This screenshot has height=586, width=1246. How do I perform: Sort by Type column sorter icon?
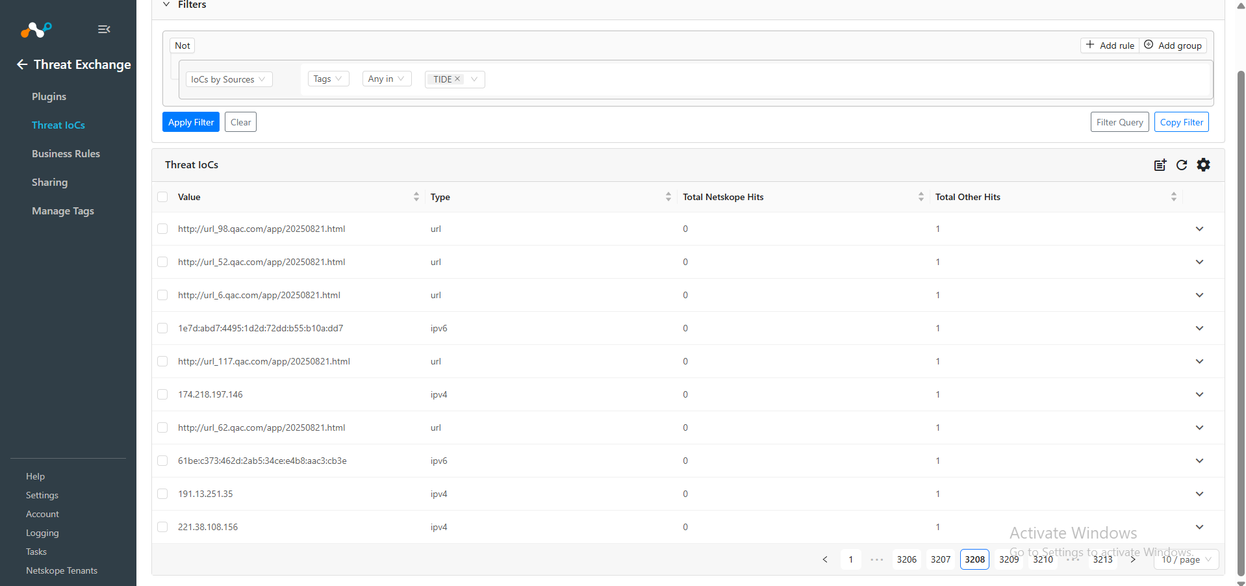668,197
